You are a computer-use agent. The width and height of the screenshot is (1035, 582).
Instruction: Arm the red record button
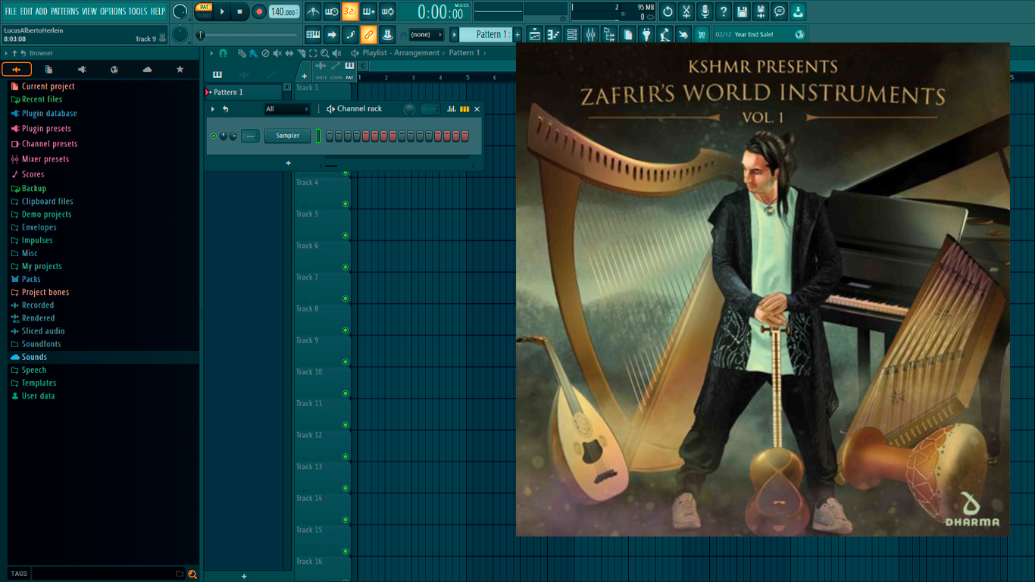259,11
